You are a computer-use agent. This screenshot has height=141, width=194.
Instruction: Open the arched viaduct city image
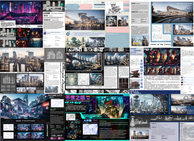84,62
